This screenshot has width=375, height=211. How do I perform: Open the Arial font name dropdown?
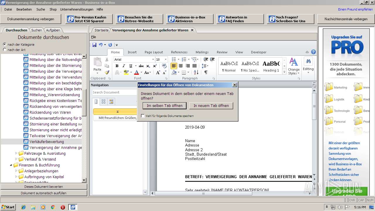[x=153, y=59]
